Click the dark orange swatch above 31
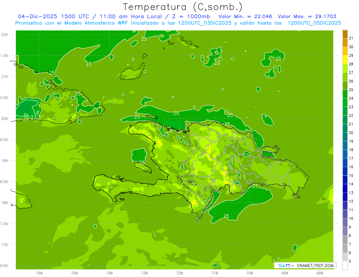This screenshot has width=359, height=277. [x=345, y=34]
